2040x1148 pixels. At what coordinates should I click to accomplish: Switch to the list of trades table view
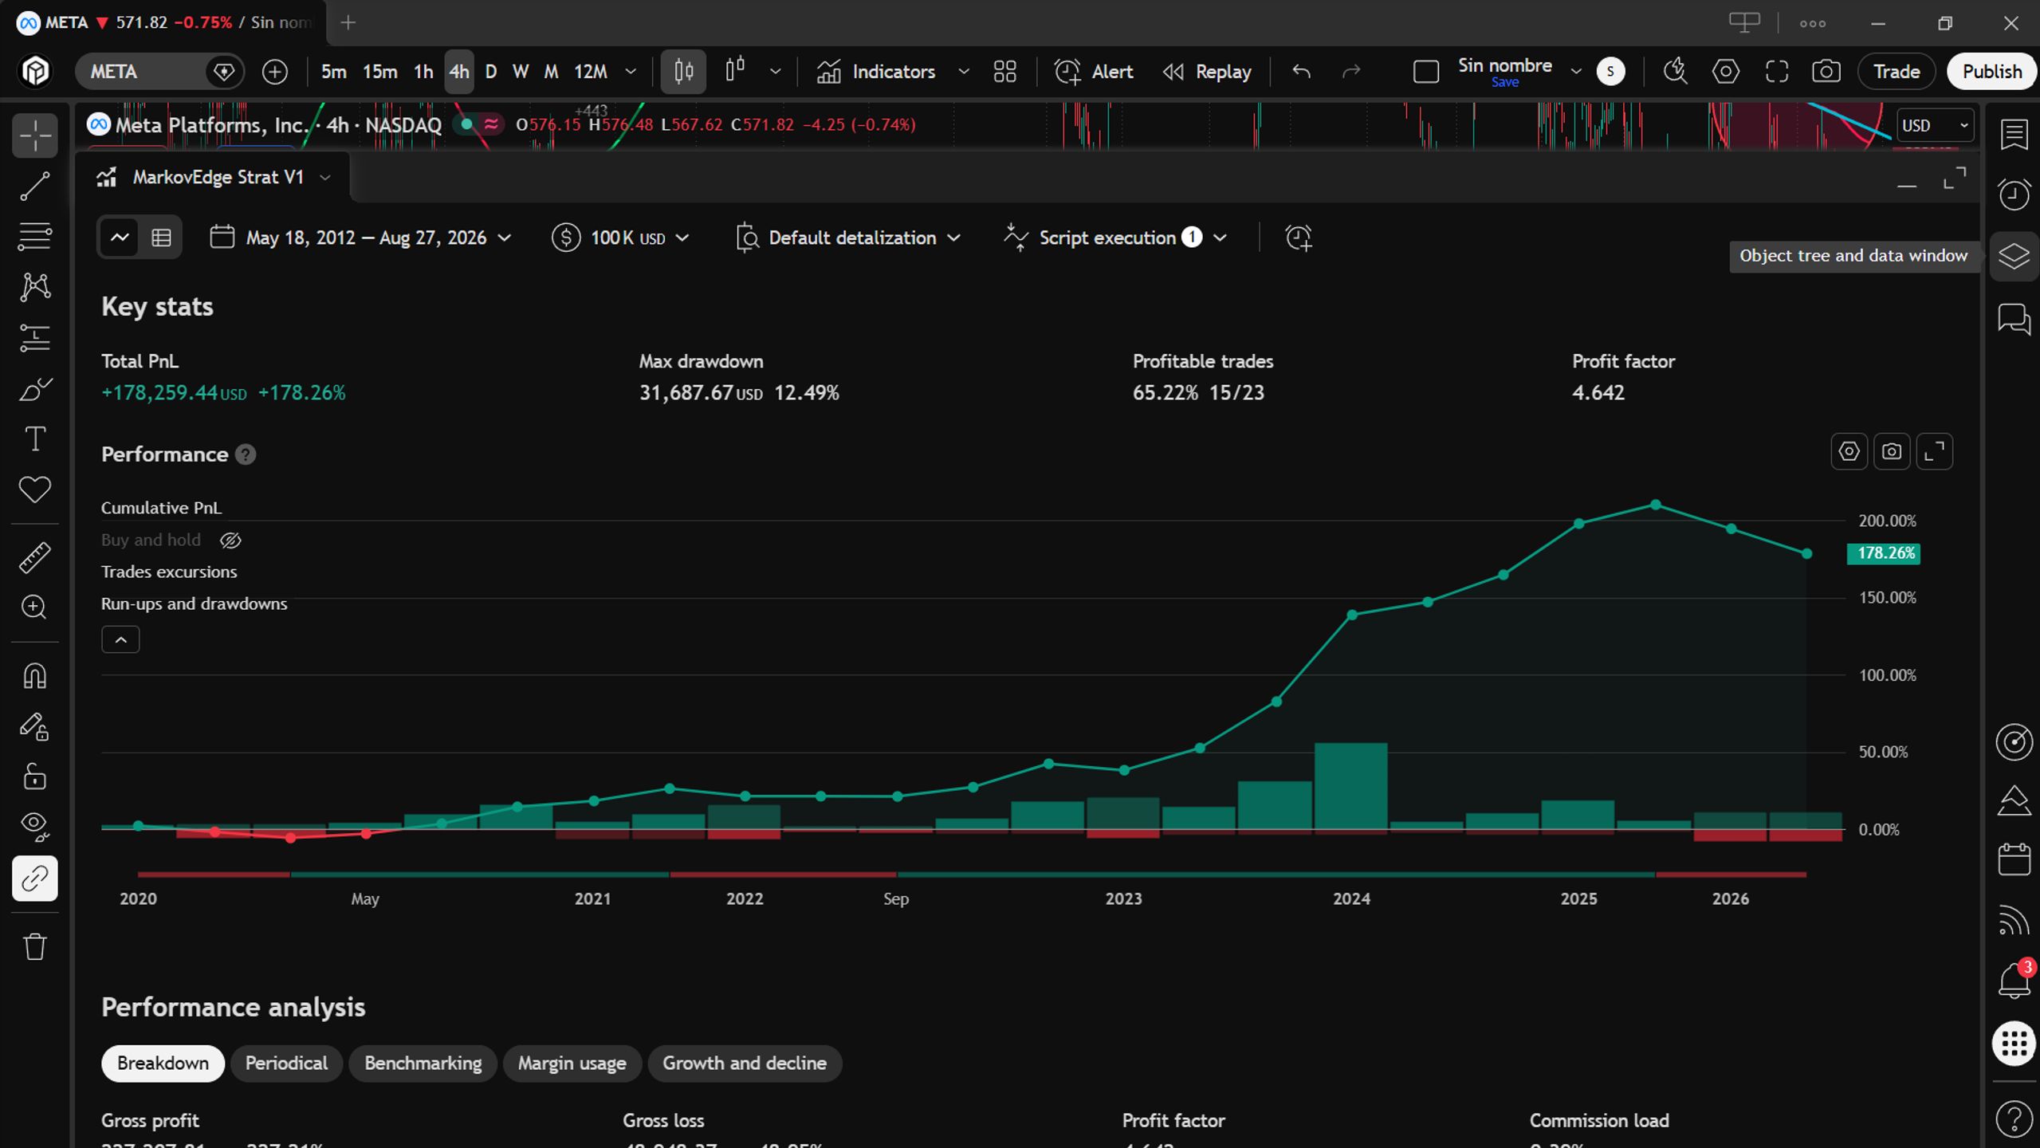point(161,238)
